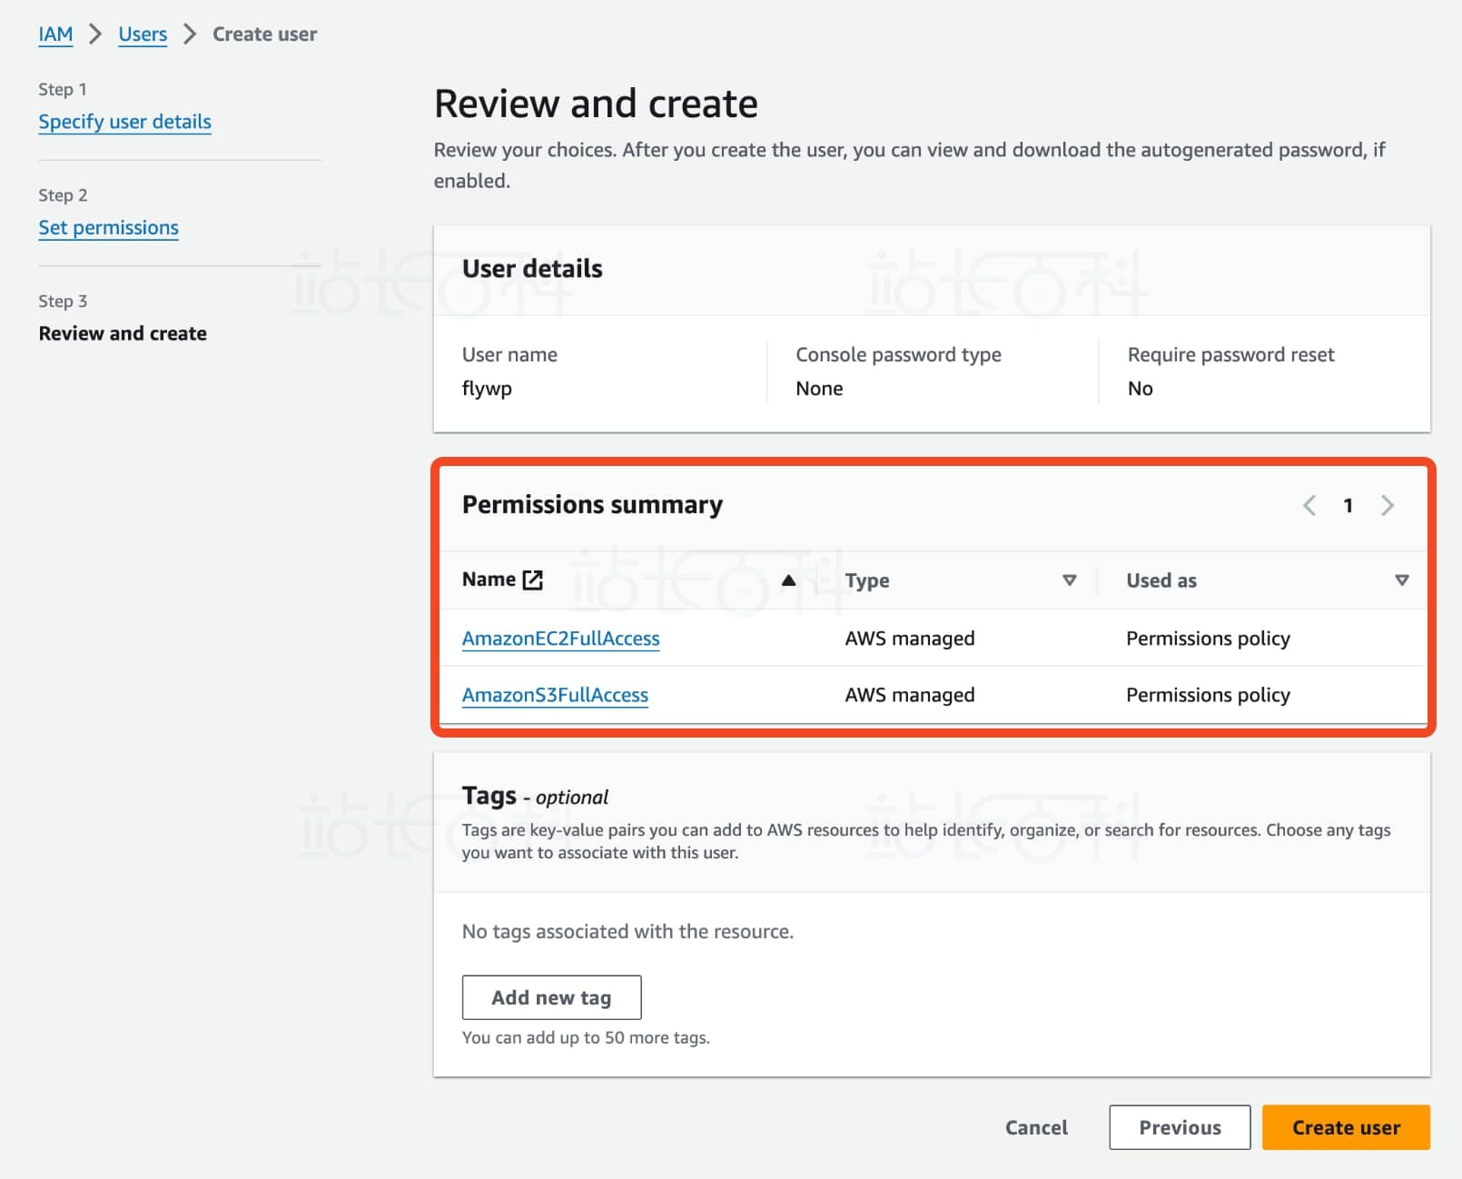Go back to Set permissions step
The image size is (1462, 1179).
tap(108, 228)
